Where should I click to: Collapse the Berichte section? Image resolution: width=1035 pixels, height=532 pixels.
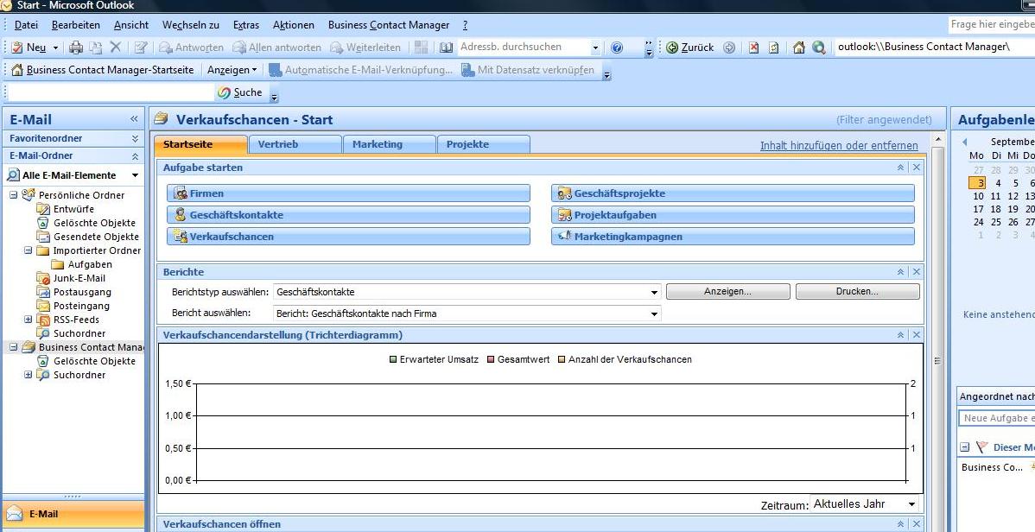[900, 272]
